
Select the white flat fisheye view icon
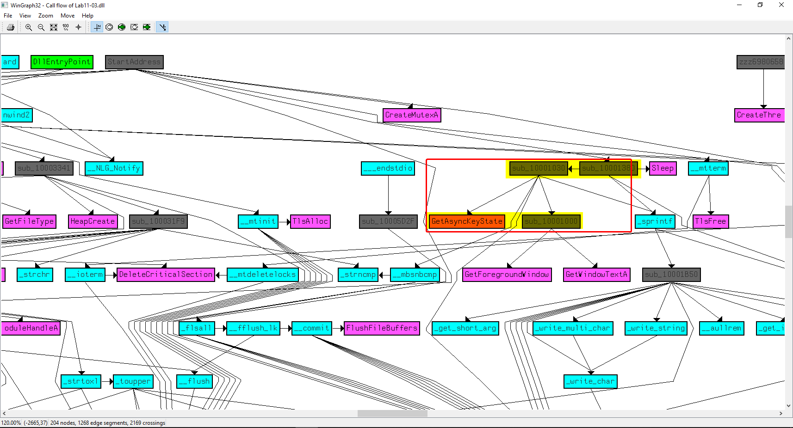[x=134, y=27]
